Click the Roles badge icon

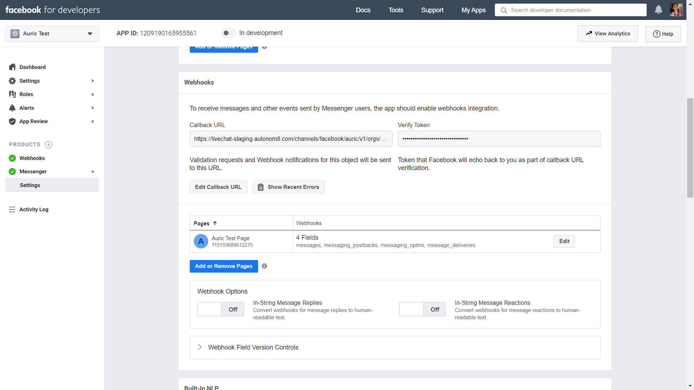(12, 94)
